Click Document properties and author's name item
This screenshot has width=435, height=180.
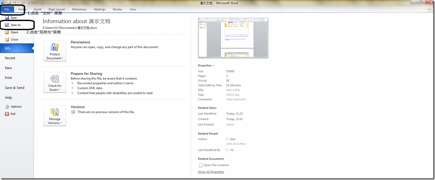point(105,83)
